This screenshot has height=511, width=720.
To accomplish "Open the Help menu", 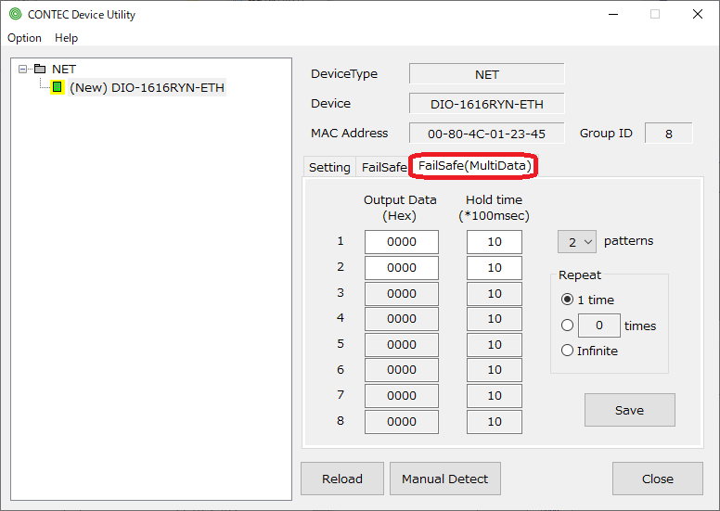I will 66,38.
